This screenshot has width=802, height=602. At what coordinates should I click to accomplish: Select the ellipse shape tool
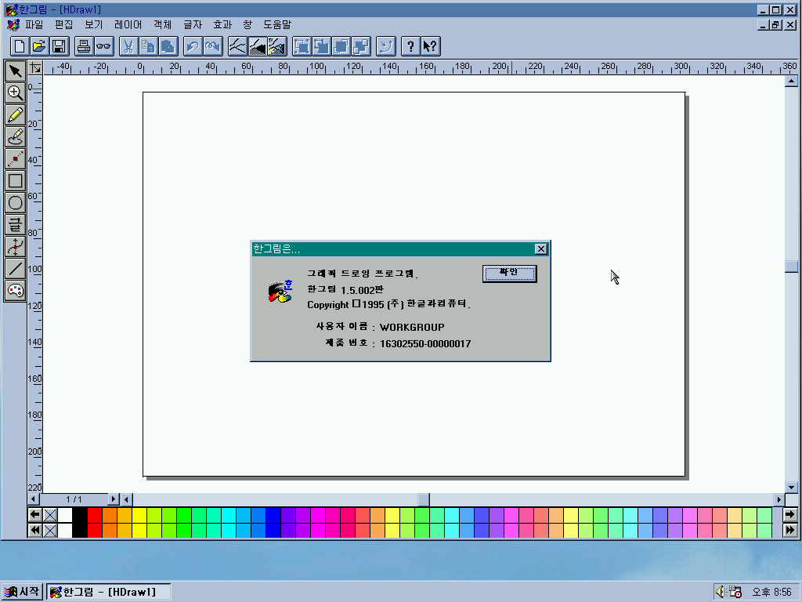tap(16, 203)
